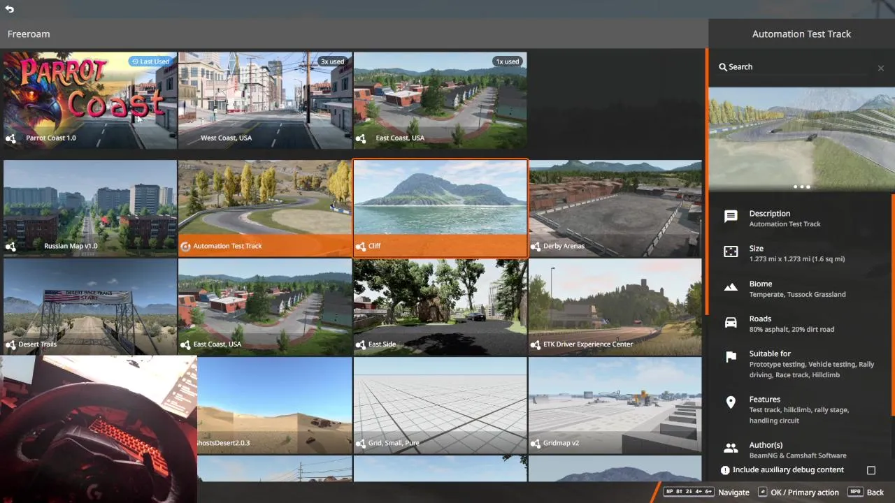Select West Coast, USA map thumbnail

point(265,101)
